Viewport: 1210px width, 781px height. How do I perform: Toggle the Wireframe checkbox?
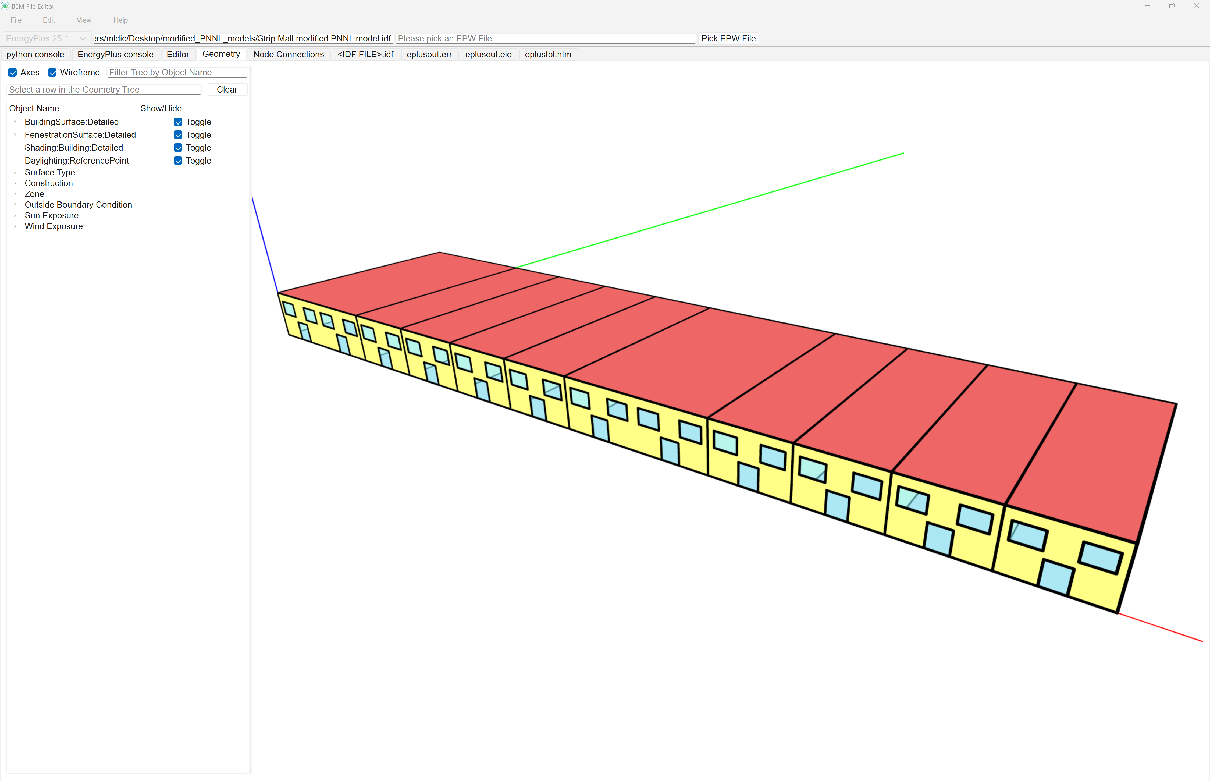click(52, 73)
